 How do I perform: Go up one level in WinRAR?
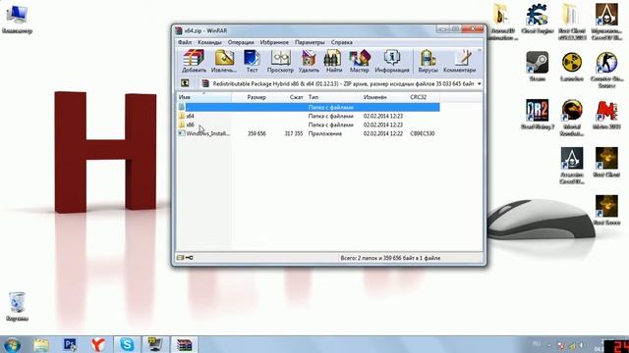(185, 83)
